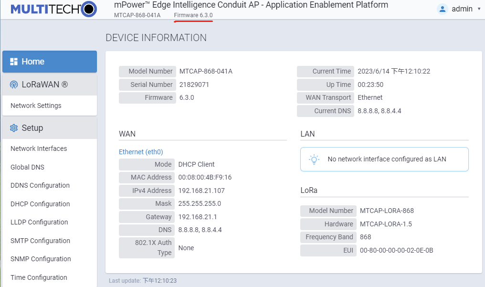The width and height of the screenshot is (485, 287).
Task: Open Time Configuration page
Action: (39, 277)
